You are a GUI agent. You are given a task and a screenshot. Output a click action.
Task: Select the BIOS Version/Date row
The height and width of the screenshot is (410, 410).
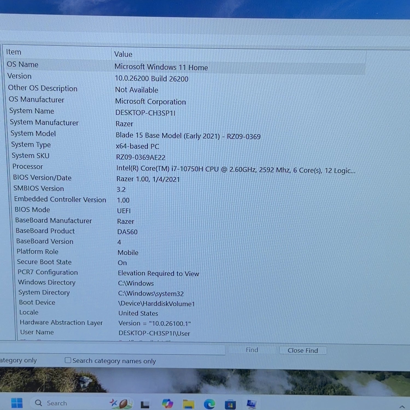(42, 178)
